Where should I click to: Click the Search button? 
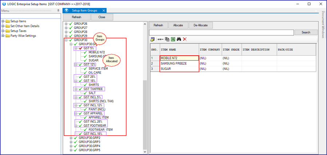(306, 32)
